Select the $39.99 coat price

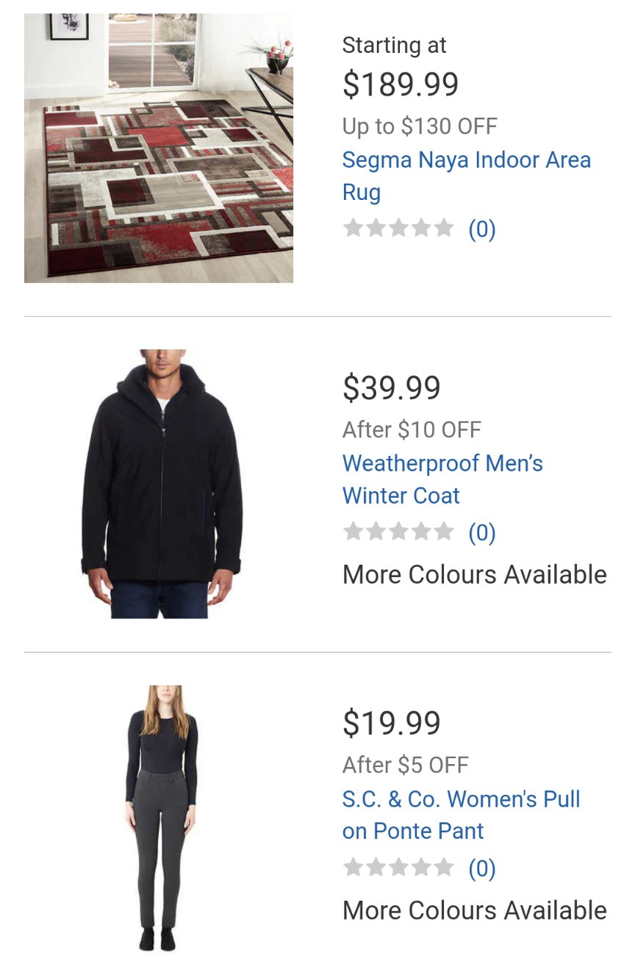click(x=392, y=388)
